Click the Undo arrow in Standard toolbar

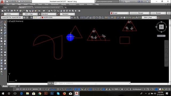(39, 11)
